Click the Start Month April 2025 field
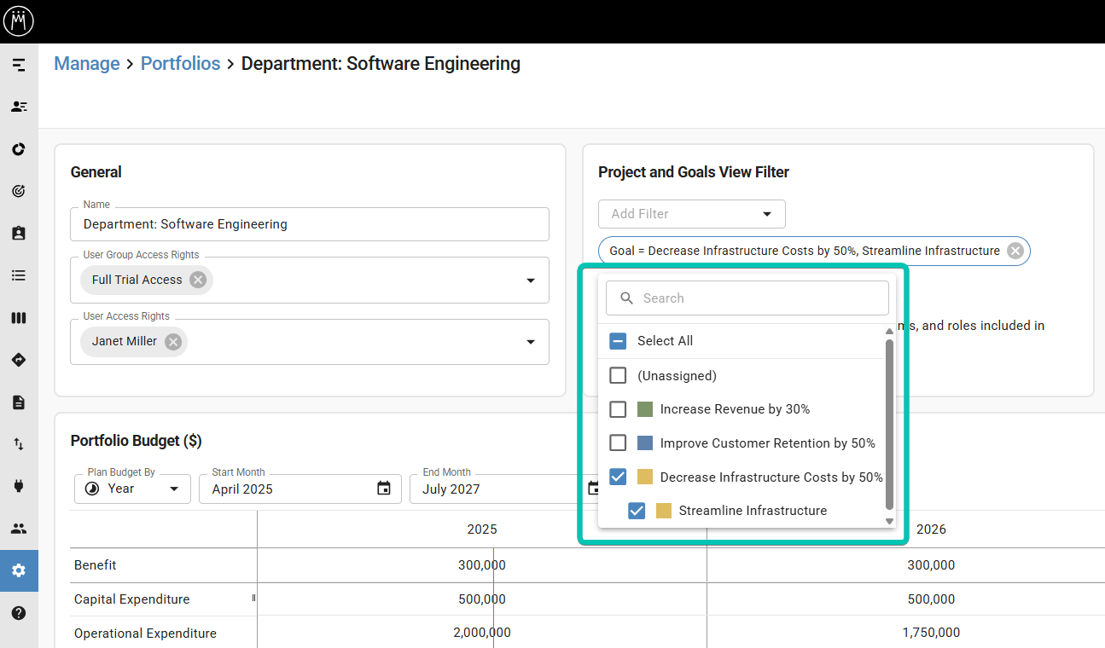The width and height of the screenshot is (1105, 648). point(300,489)
